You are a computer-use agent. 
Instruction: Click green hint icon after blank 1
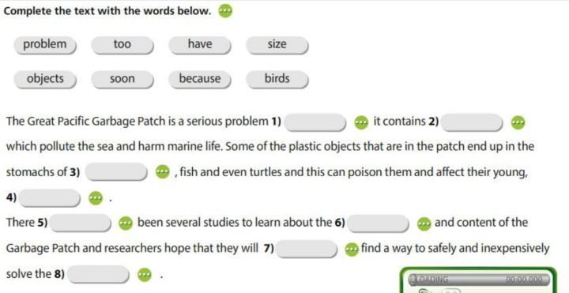pyautogui.click(x=360, y=122)
